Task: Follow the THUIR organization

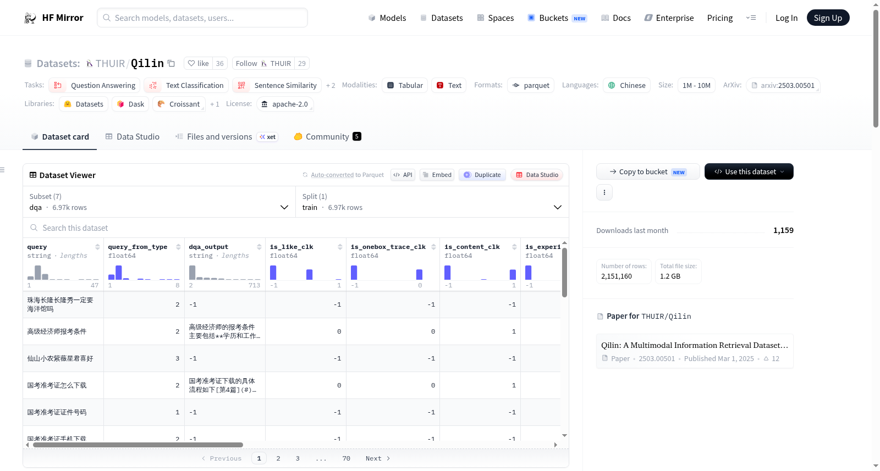Action: 263,63
